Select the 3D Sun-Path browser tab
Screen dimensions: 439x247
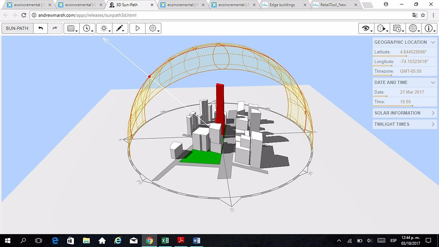(x=131, y=5)
